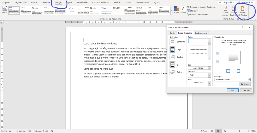Click the Definir como Padrão checkmark
Image resolution: width=257 pixels, height=133 pixels.
[188, 14]
